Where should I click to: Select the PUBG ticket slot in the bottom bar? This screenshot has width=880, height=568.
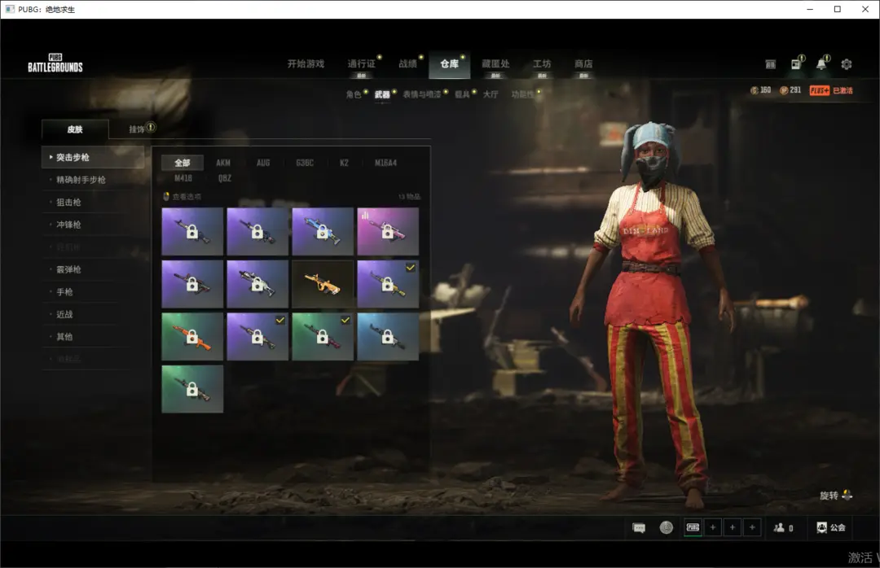pyautogui.click(x=693, y=527)
